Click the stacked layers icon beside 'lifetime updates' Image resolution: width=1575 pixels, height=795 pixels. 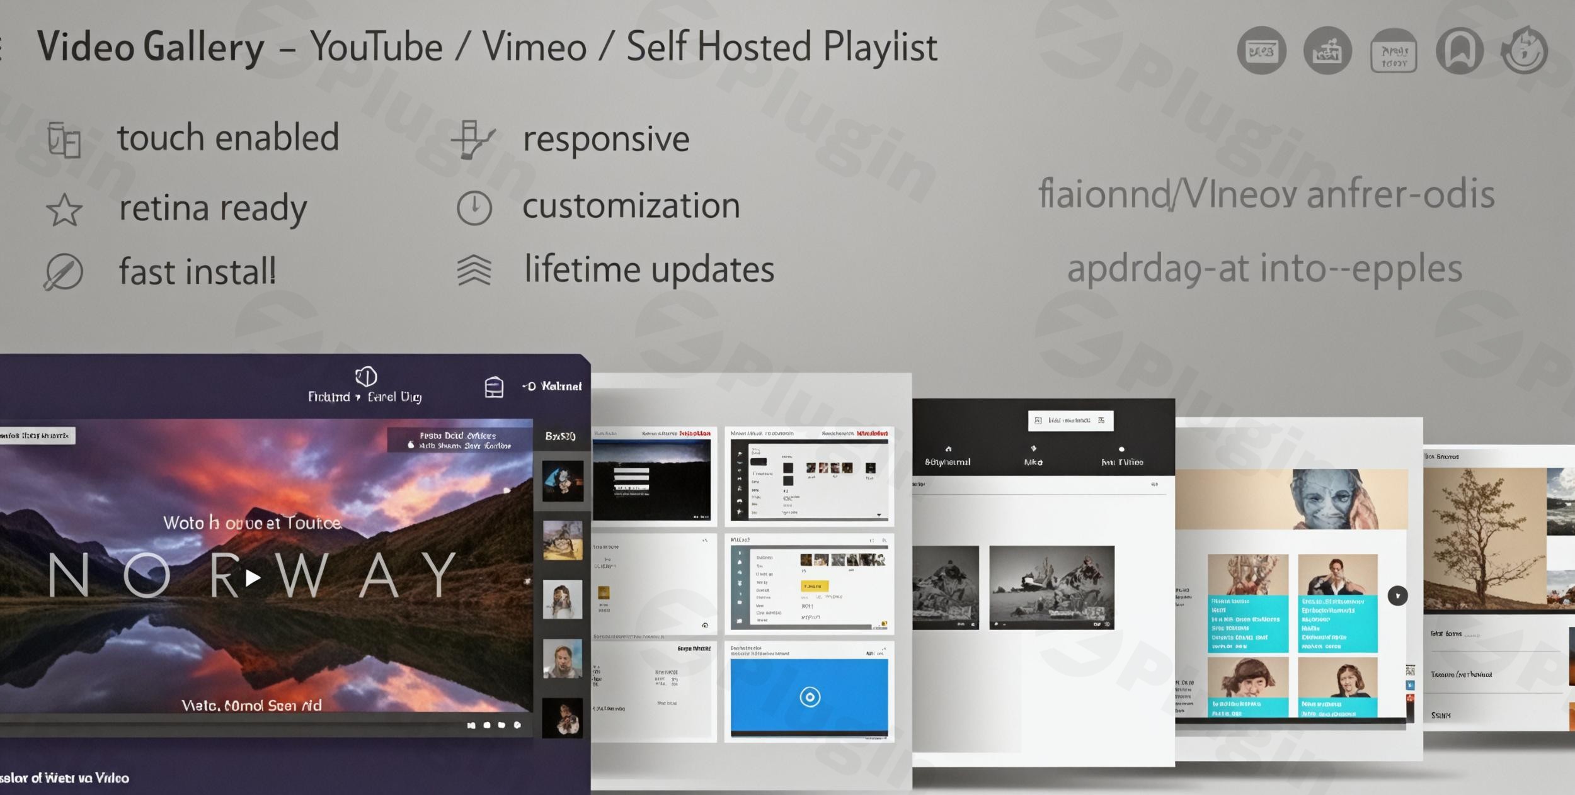point(474,271)
